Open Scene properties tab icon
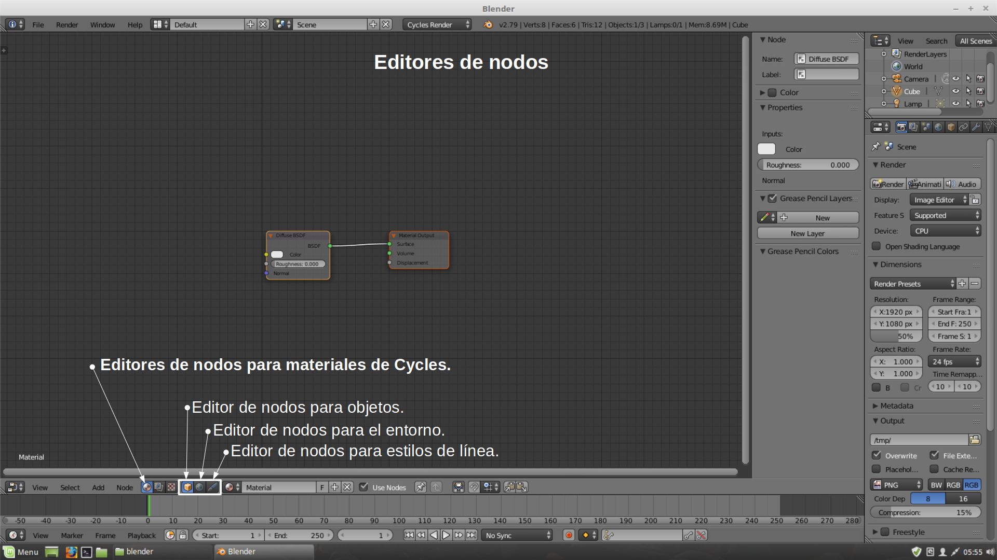Image resolution: width=997 pixels, height=560 pixels. point(926,127)
